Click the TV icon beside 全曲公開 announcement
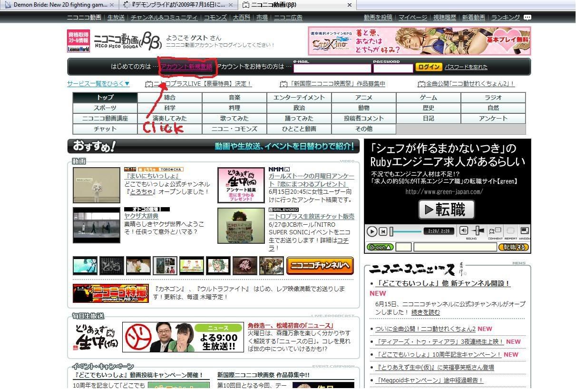 [x=421, y=84]
